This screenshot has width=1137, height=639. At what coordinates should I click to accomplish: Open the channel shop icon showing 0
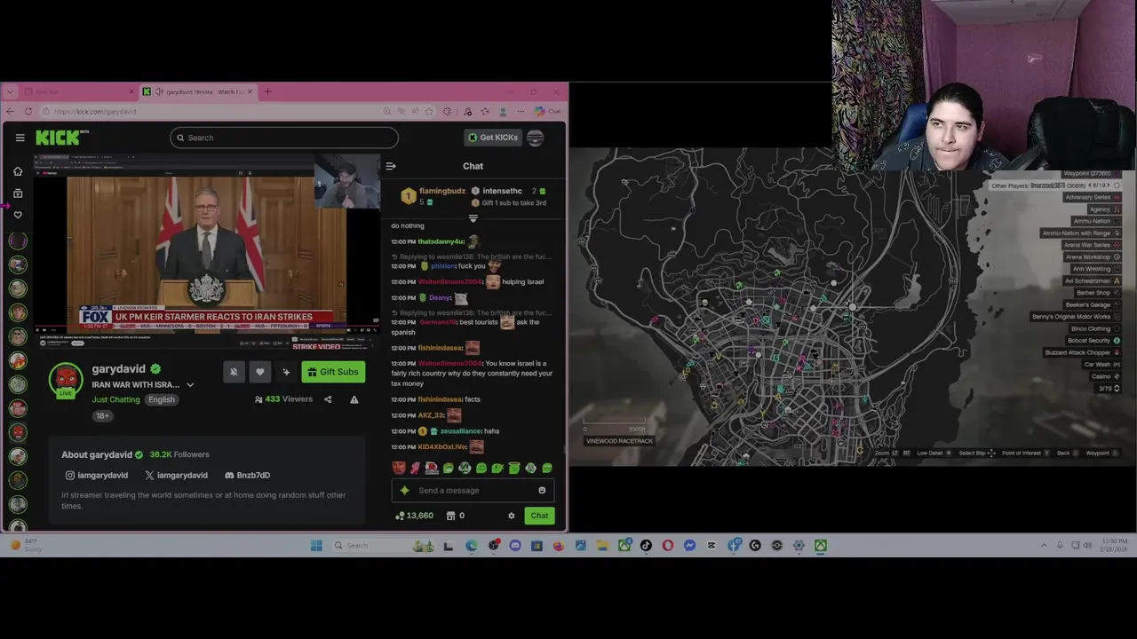pyautogui.click(x=456, y=516)
